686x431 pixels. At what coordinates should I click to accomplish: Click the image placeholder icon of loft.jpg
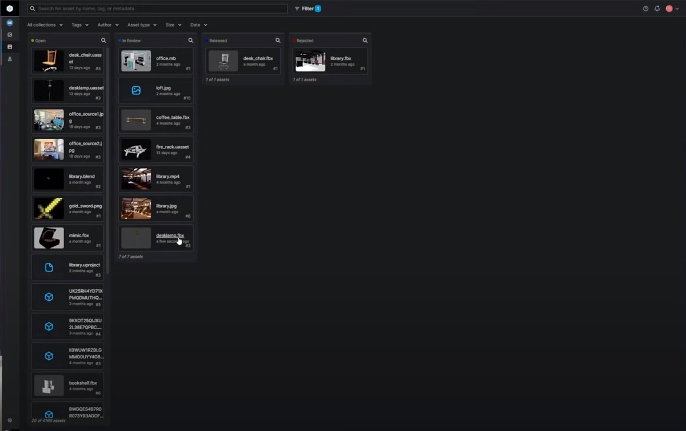coord(136,90)
